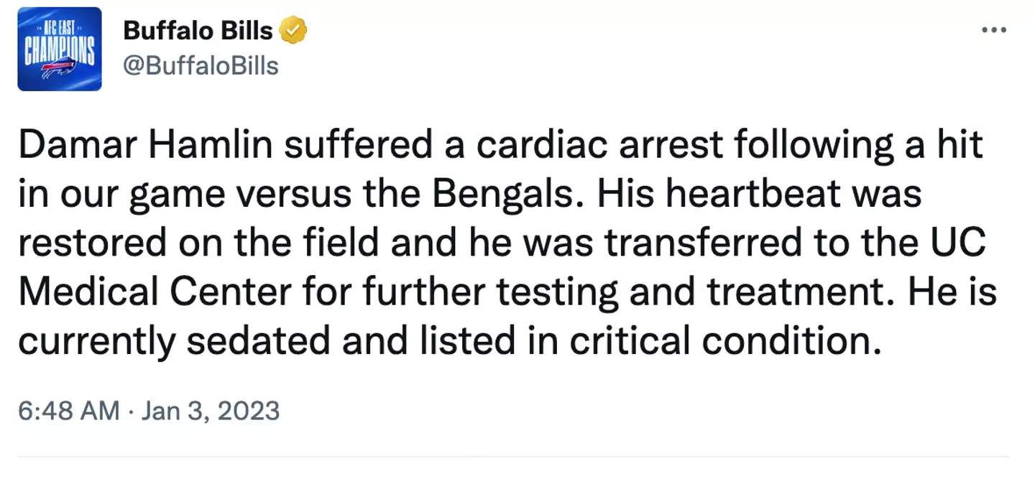Open the Buffalo Bills profile name link
The height and width of the screenshot is (489, 1035).
tap(198, 30)
